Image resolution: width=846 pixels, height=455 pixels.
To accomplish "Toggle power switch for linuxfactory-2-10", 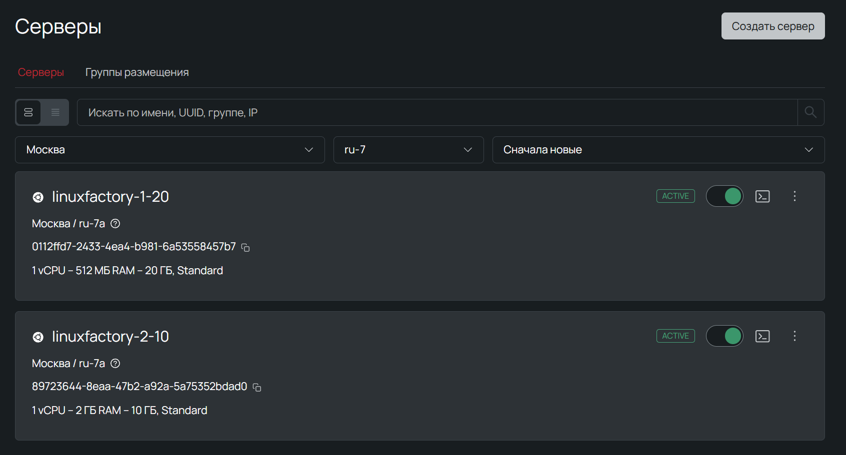I will pyautogui.click(x=724, y=336).
